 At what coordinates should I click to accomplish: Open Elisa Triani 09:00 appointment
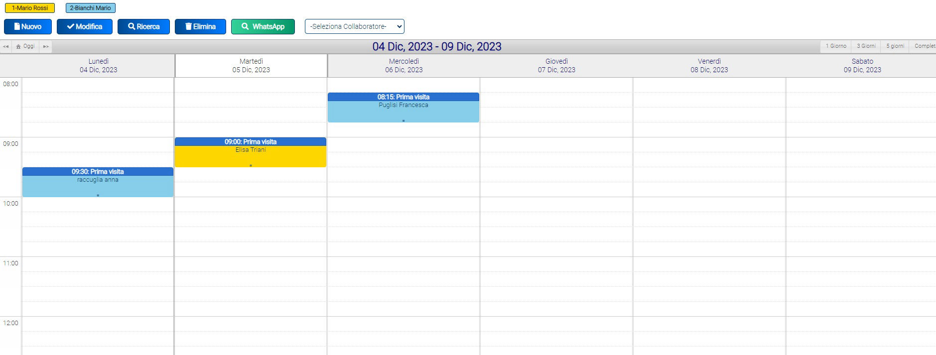(251, 153)
